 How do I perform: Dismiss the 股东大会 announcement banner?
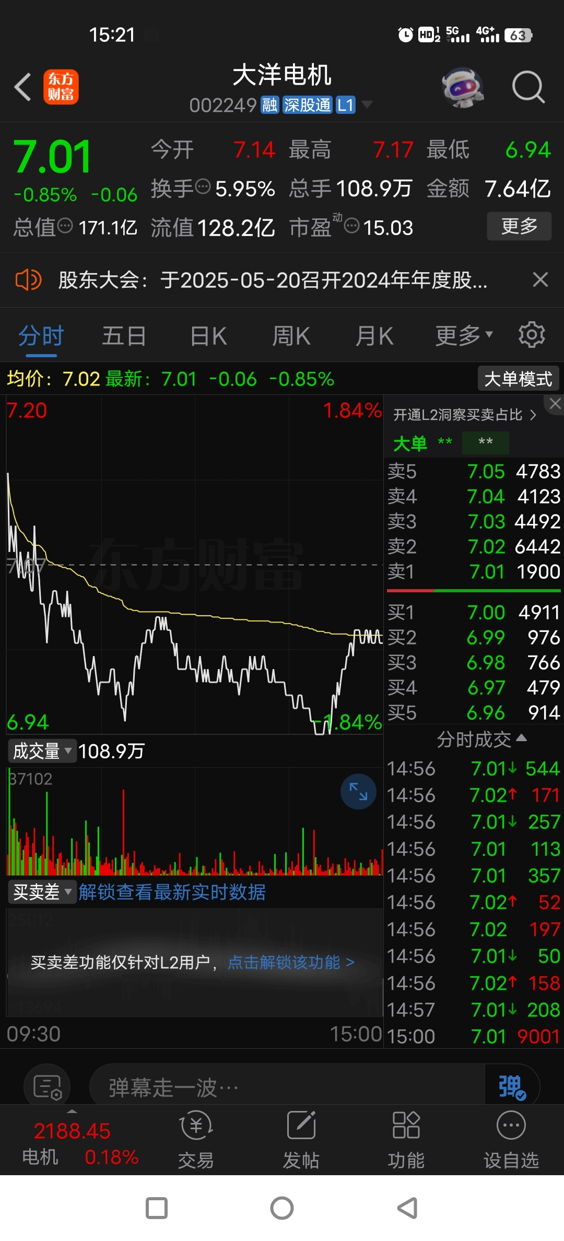click(x=540, y=280)
